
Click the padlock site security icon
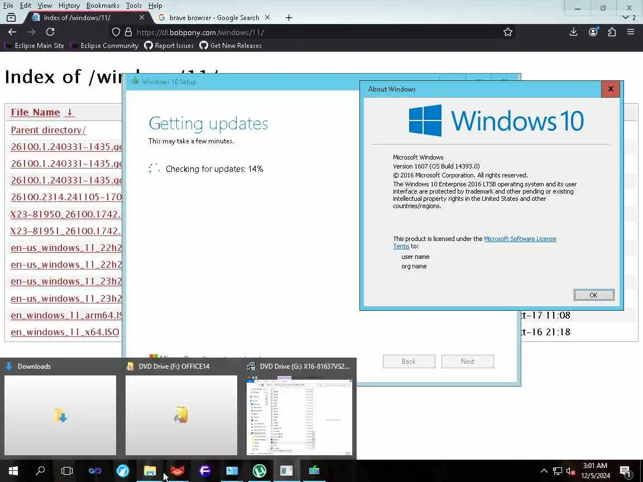[128, 32]
